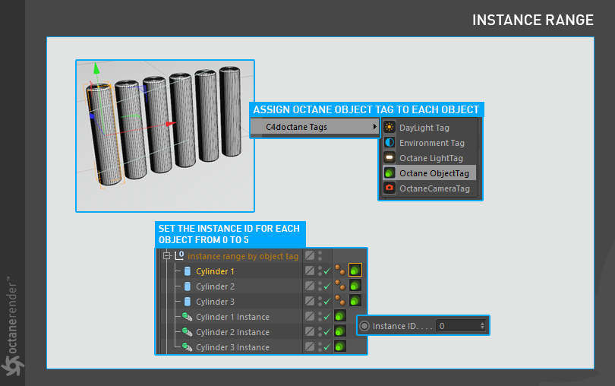Choose OctaneCameraTag from the submenu
This screenshot has height=386, width=615.
coord(430,188)
